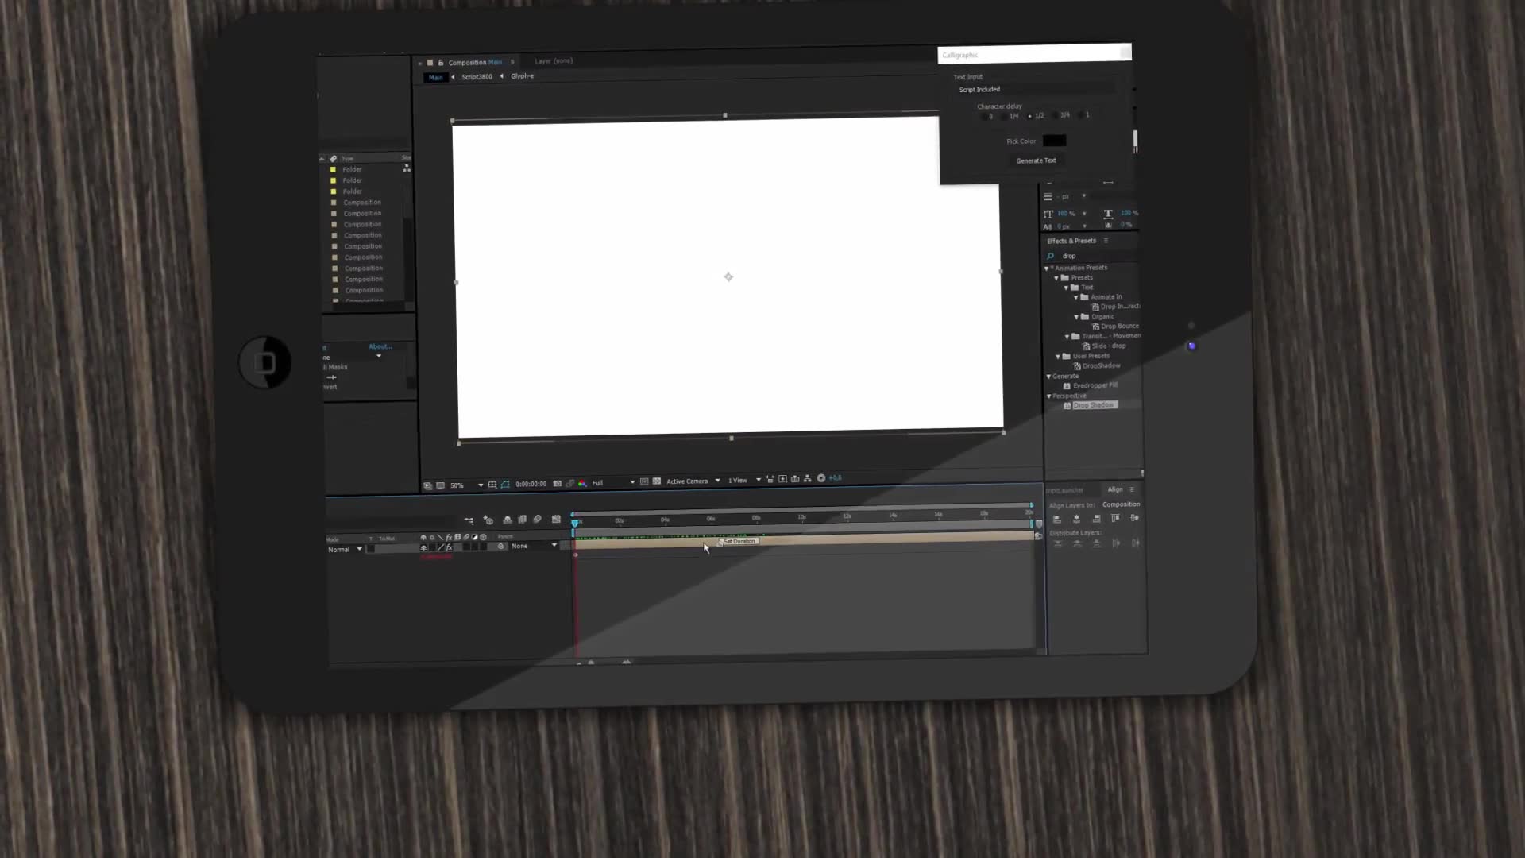The height and width of the screenshot is (858, 1525).
Task: Click the Generate Text button
Action: pos(1035,160)
